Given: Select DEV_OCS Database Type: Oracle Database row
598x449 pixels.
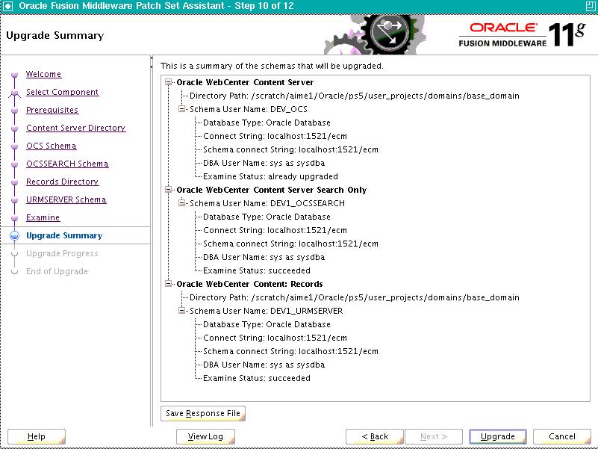Looking at the screenshot, I should [267, 123].
